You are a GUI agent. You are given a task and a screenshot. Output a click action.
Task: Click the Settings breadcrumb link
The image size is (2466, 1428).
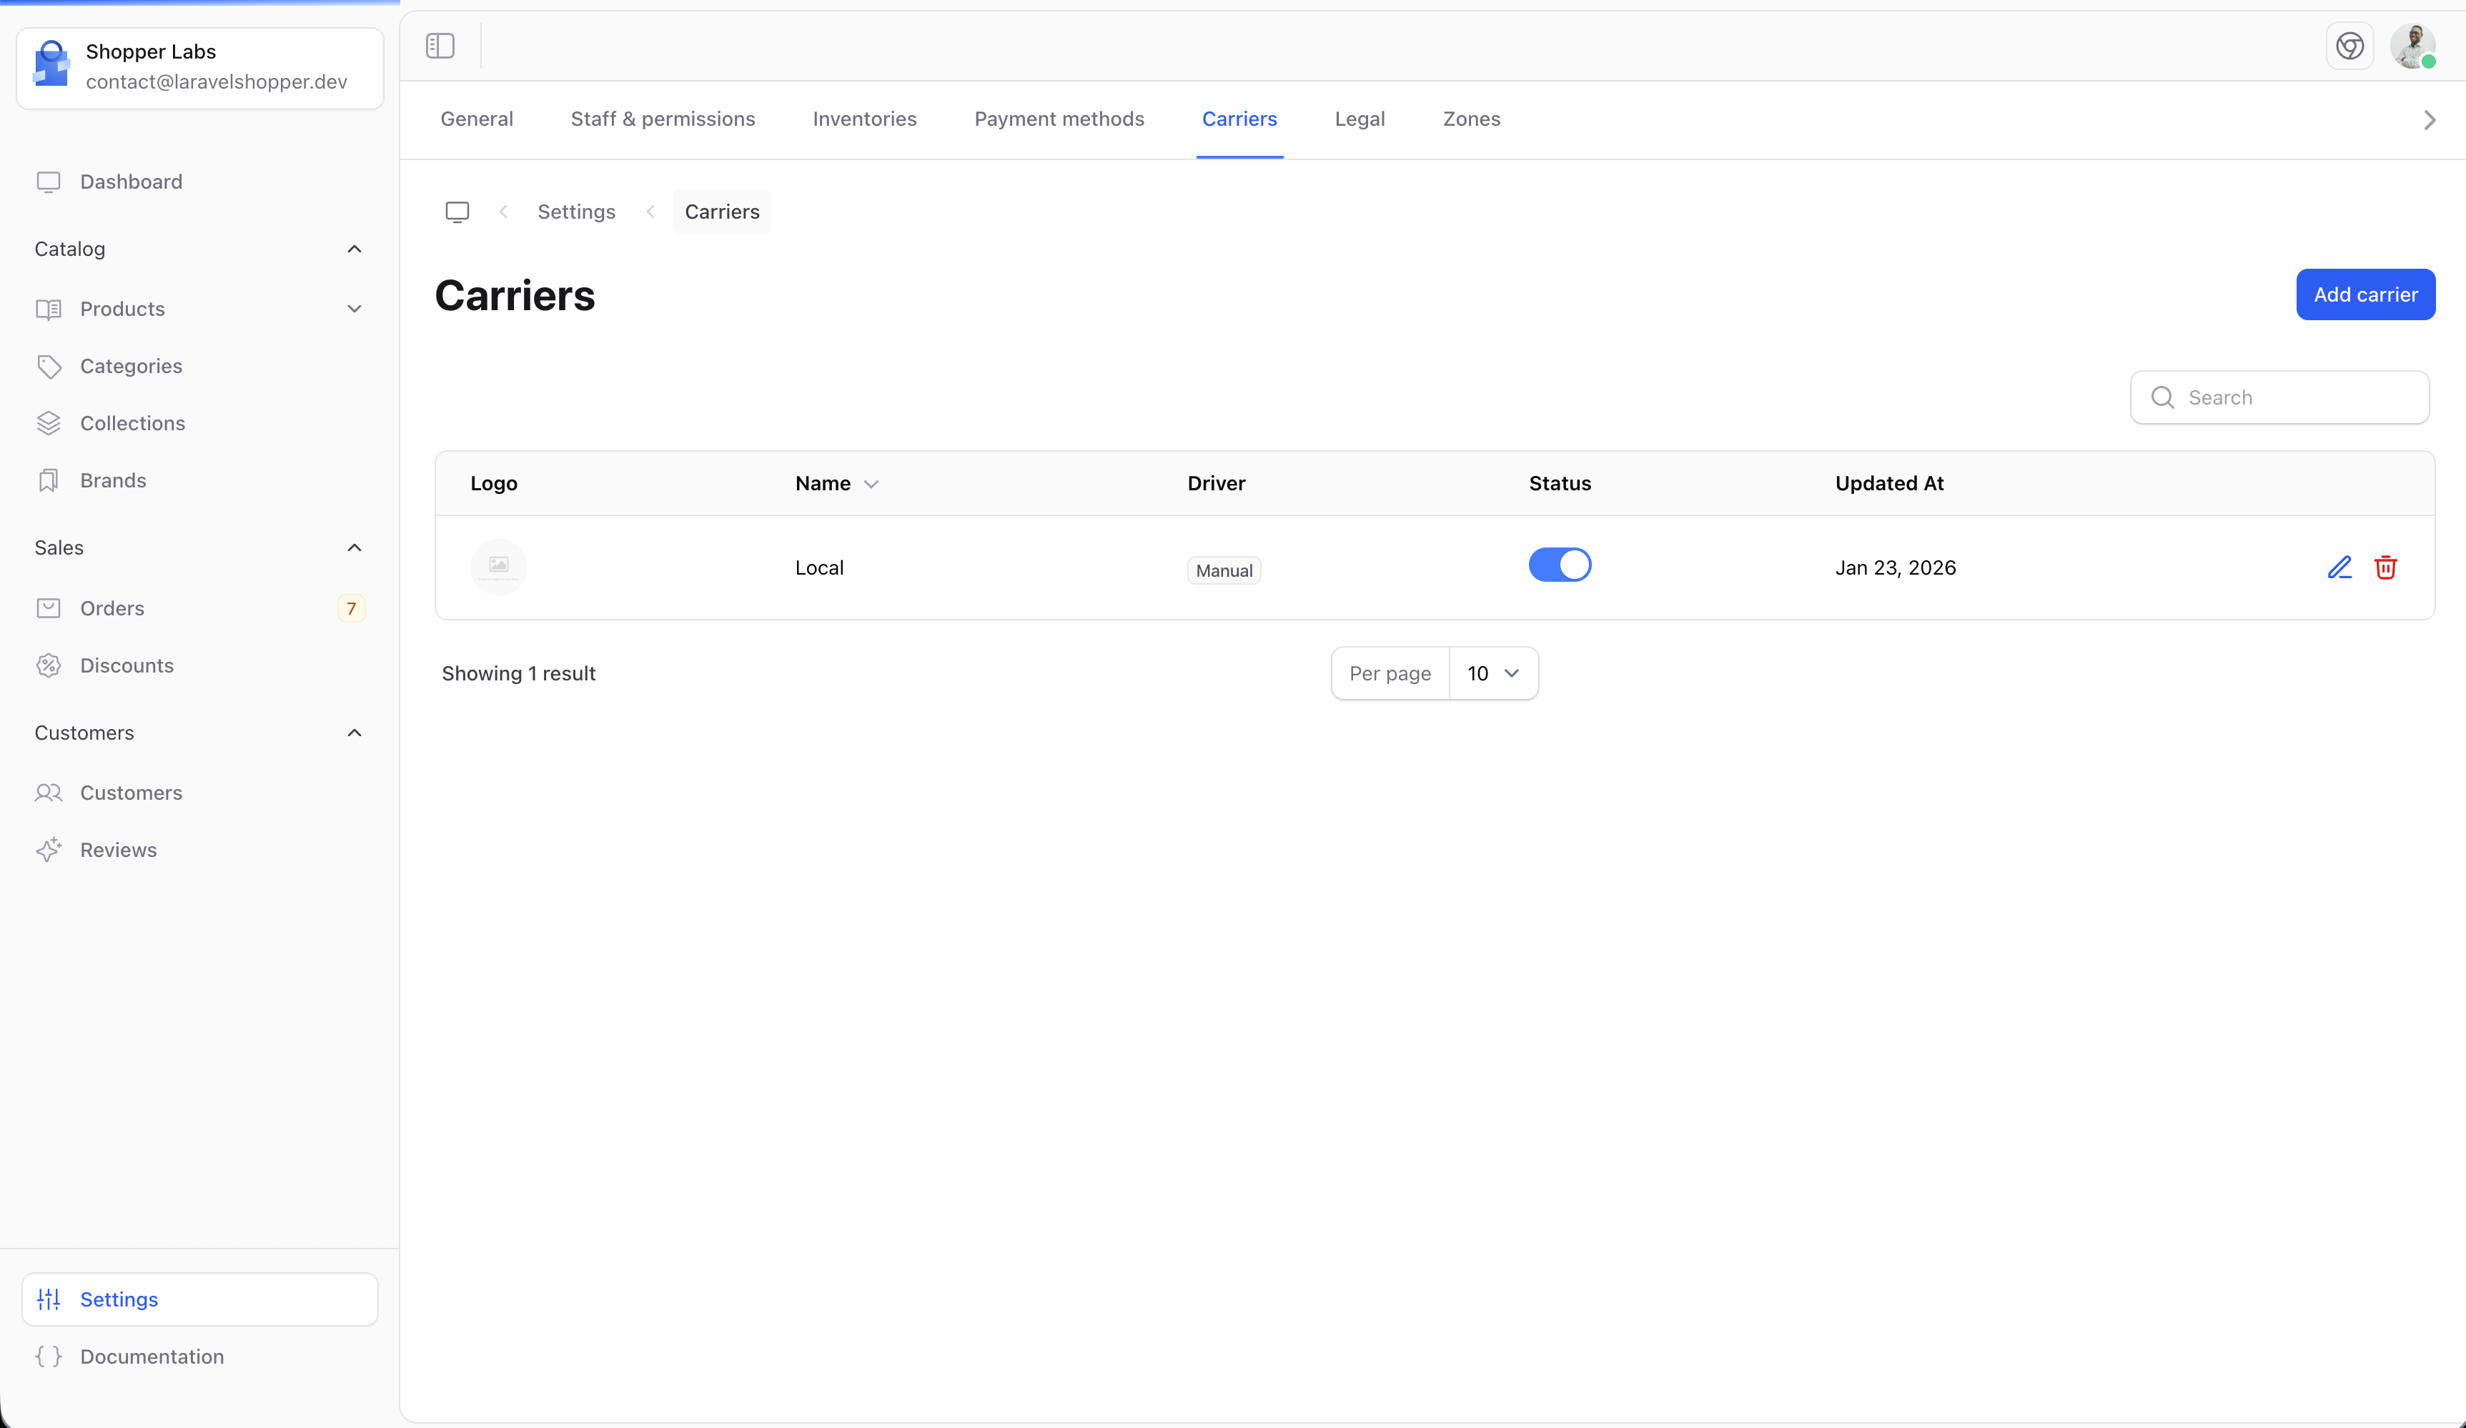tap(576, 212)
